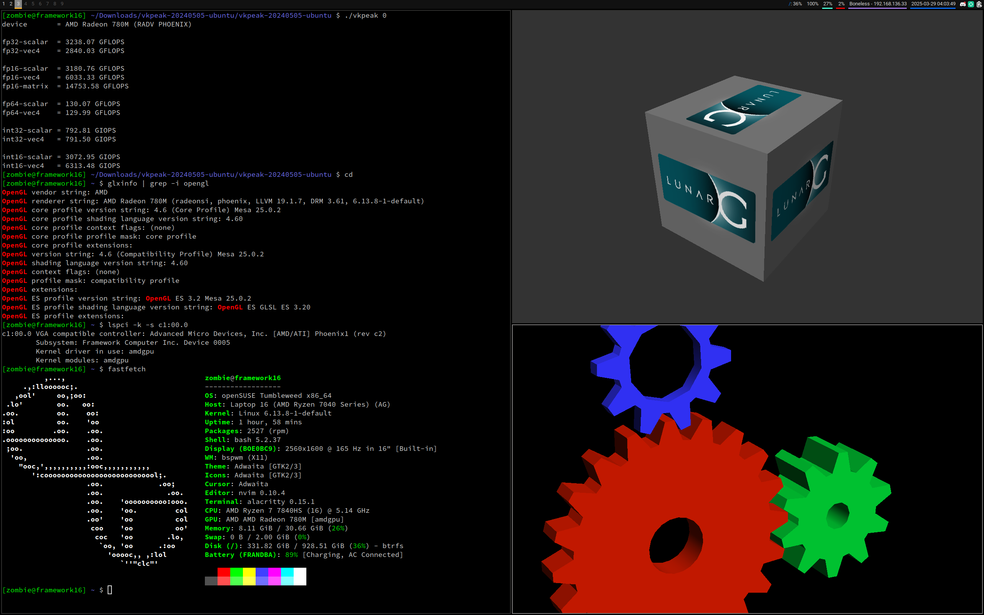Viewport: 984px width, 615px height.
Task: Switch to workspace 9
Action: coord(62,4)
